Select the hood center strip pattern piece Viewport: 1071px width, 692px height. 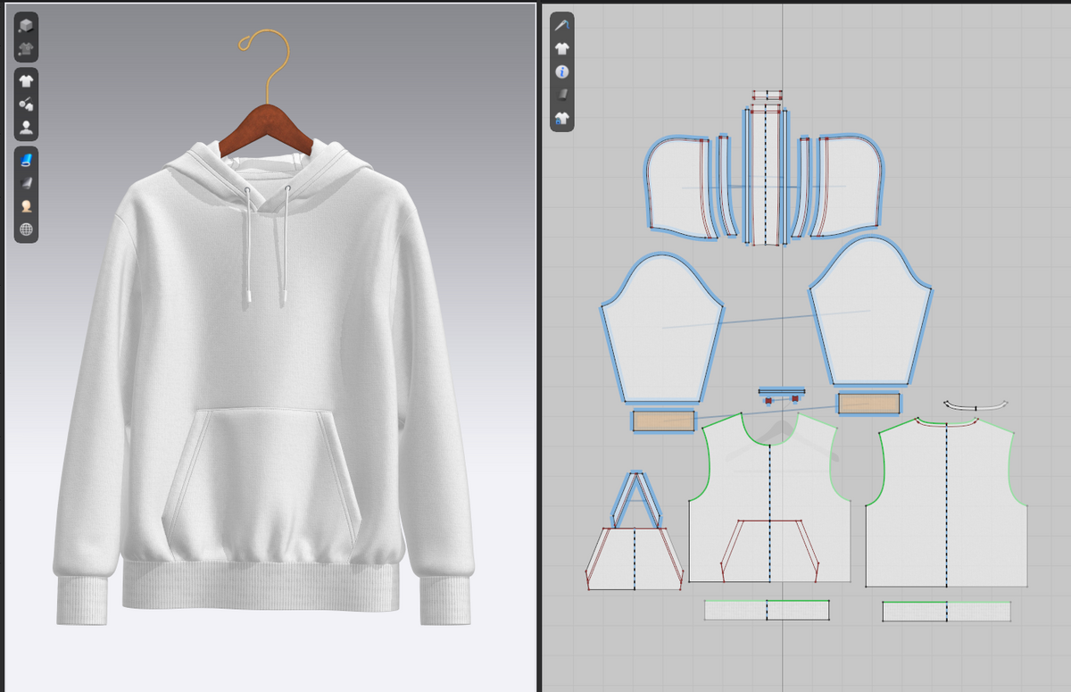767,174
